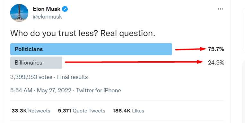Screen dimensions: 245x123
Task: Click the red arrow pointing to 24.3%
Action: pyautogui.click(x=134, y=62)
